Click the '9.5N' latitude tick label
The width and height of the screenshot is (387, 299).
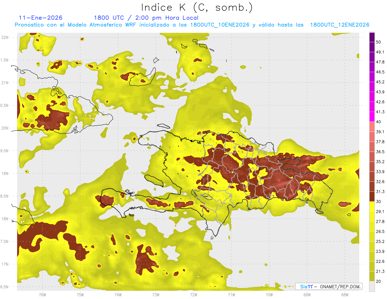pyautogui.click(x=5, y=151)
